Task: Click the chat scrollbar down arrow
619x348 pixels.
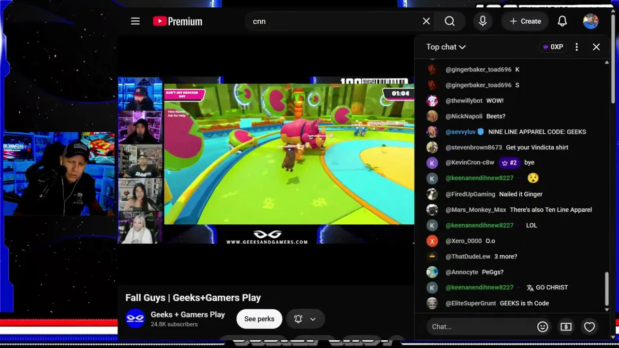Action: tap(607, 310)
